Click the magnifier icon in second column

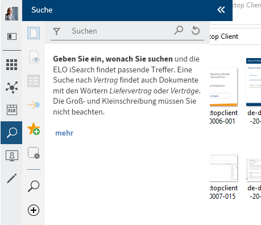click(x=34, y=186)
